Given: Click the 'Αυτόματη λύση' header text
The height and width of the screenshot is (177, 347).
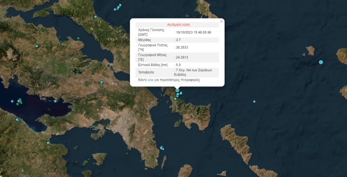Looking at the screenshot, I should point(178,25).
